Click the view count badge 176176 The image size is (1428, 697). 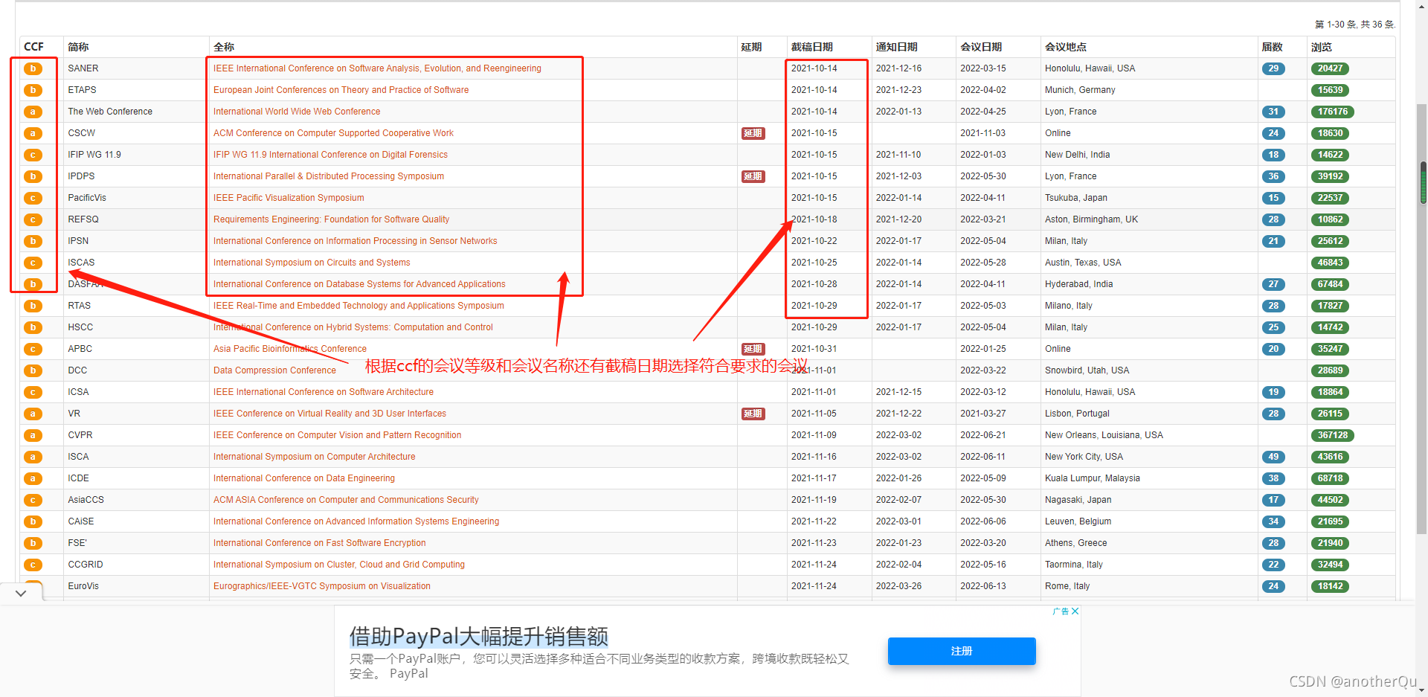point(1332,112)
